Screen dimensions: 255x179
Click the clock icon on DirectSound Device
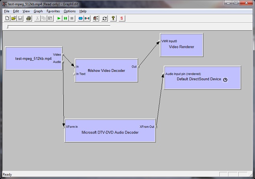(225, 80)
